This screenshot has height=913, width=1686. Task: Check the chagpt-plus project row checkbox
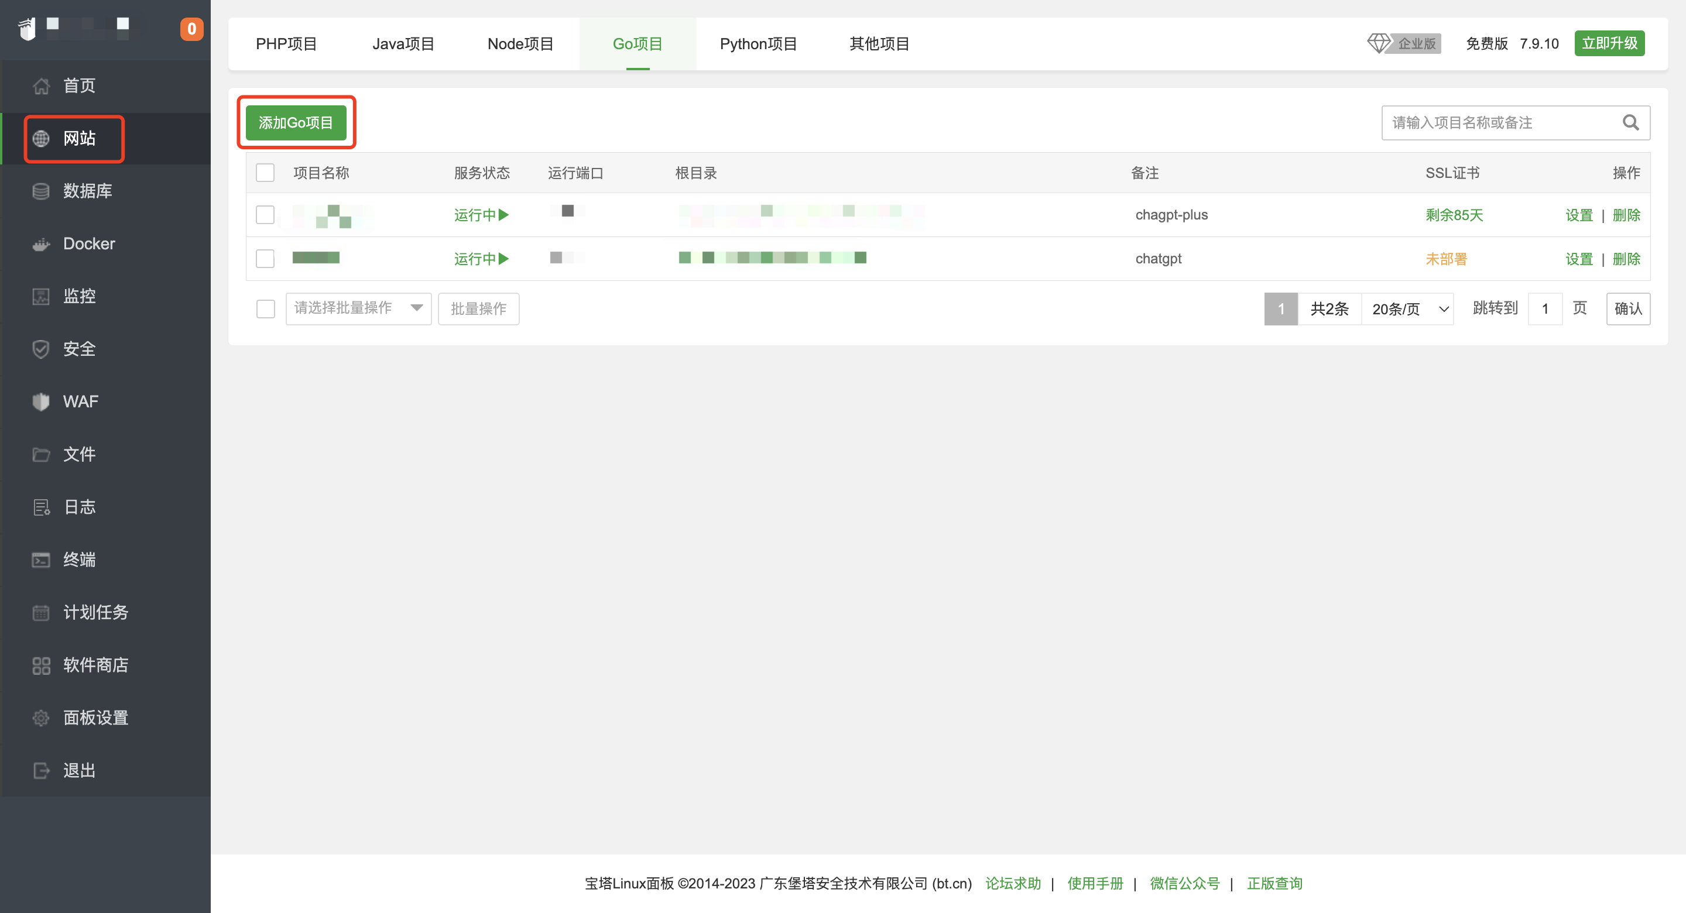[265, 215]
